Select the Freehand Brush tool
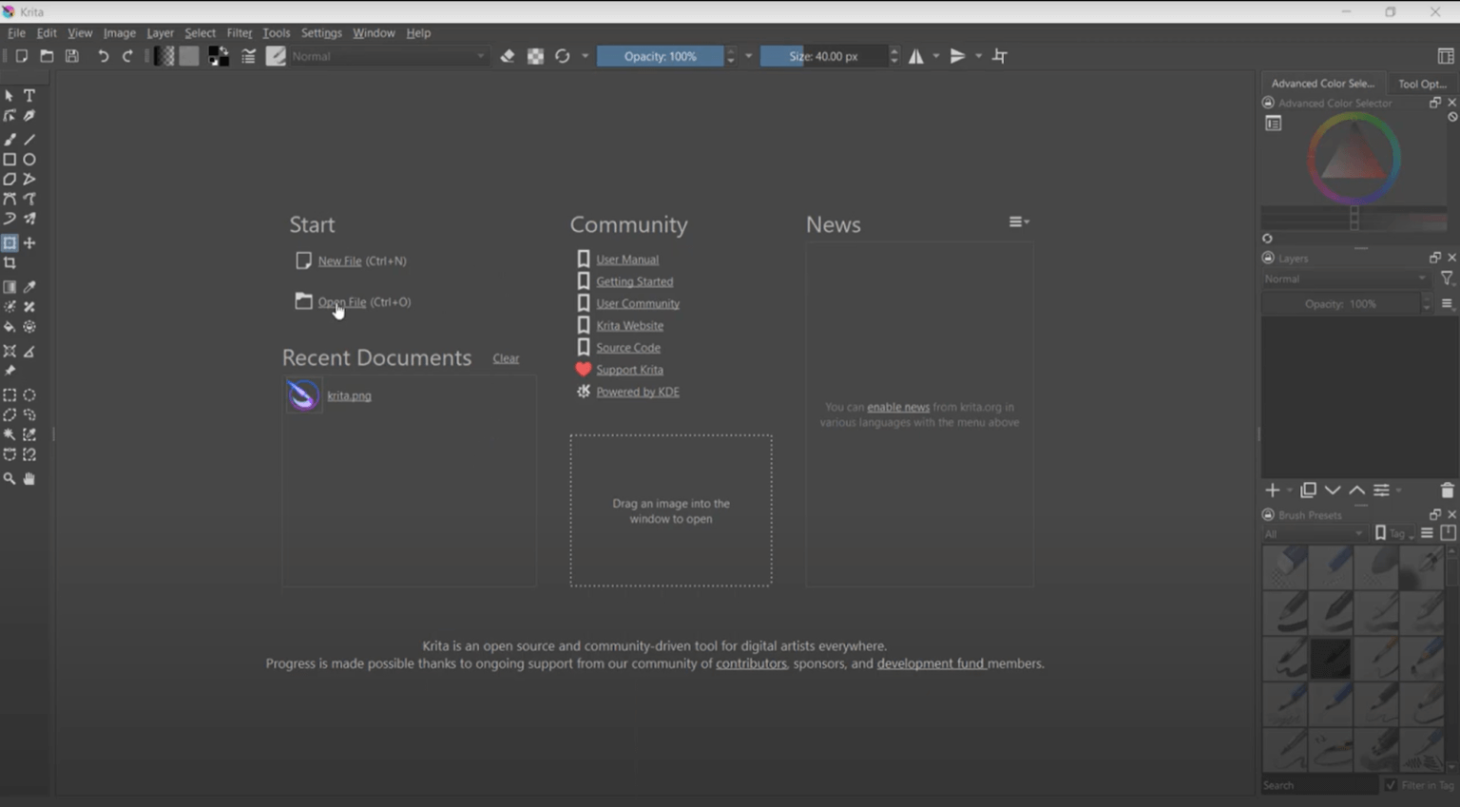This screenshot has width=1460, height=807. coord(10,140)
